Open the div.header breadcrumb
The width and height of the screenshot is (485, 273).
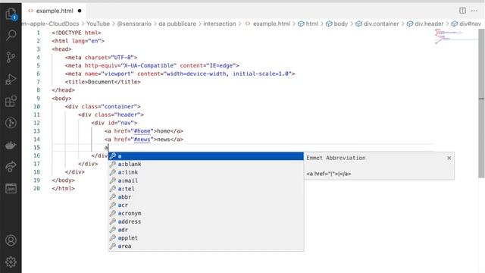[425, 24]
